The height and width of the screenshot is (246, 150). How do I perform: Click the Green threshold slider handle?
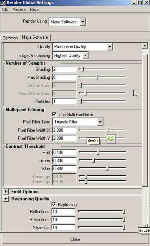(94, 160)
